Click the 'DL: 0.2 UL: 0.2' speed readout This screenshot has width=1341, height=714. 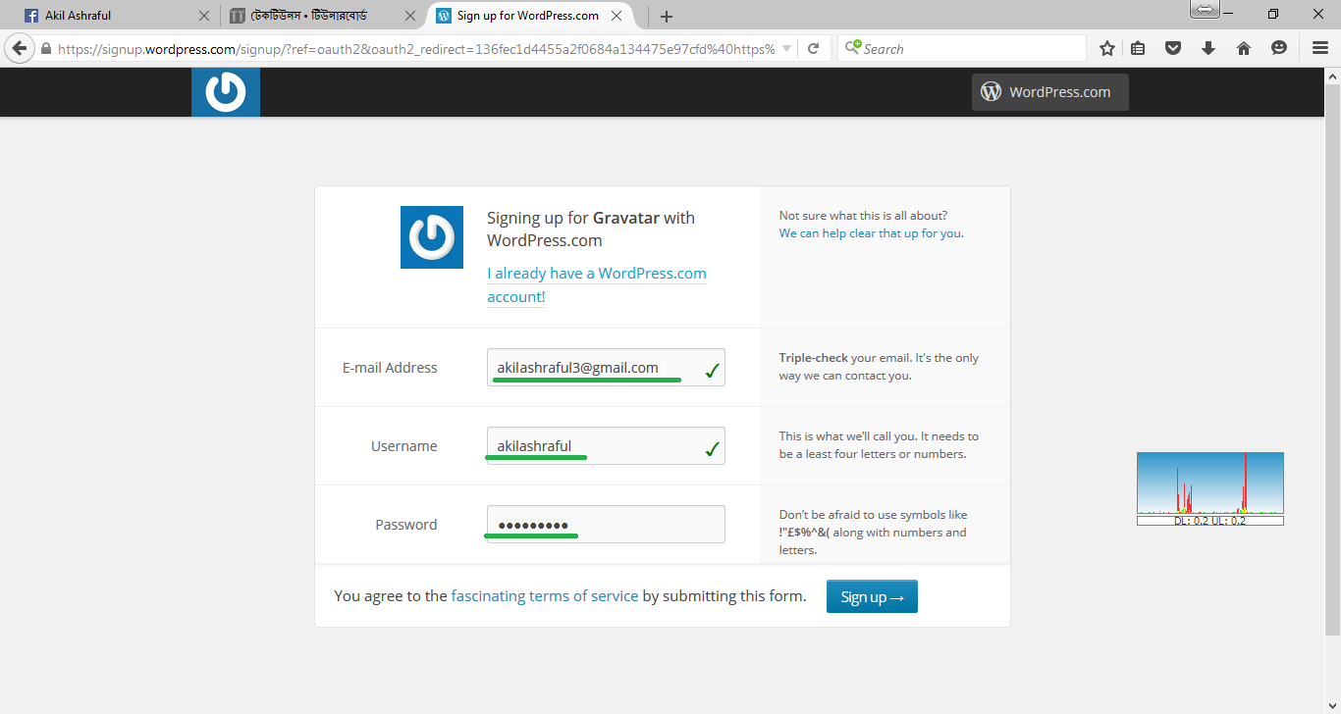(x=1210, y=521)
